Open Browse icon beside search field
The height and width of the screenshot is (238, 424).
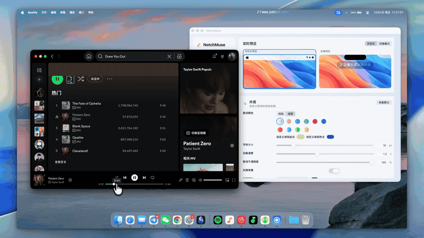[179, 56]
